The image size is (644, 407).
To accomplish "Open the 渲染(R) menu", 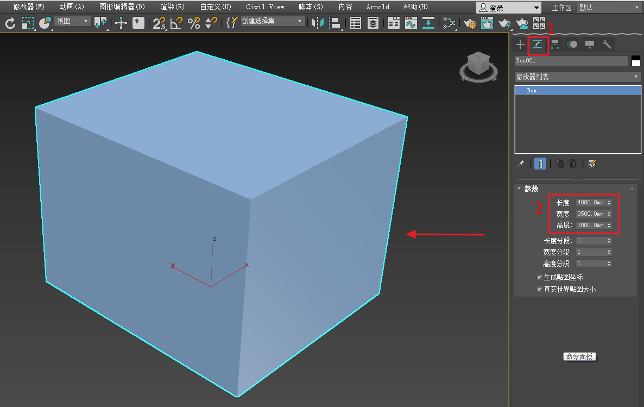I will [x=172, y=7].
